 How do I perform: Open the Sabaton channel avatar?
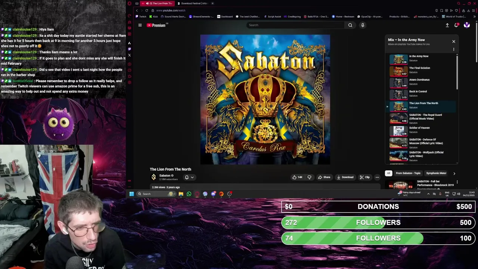(153, 177)
